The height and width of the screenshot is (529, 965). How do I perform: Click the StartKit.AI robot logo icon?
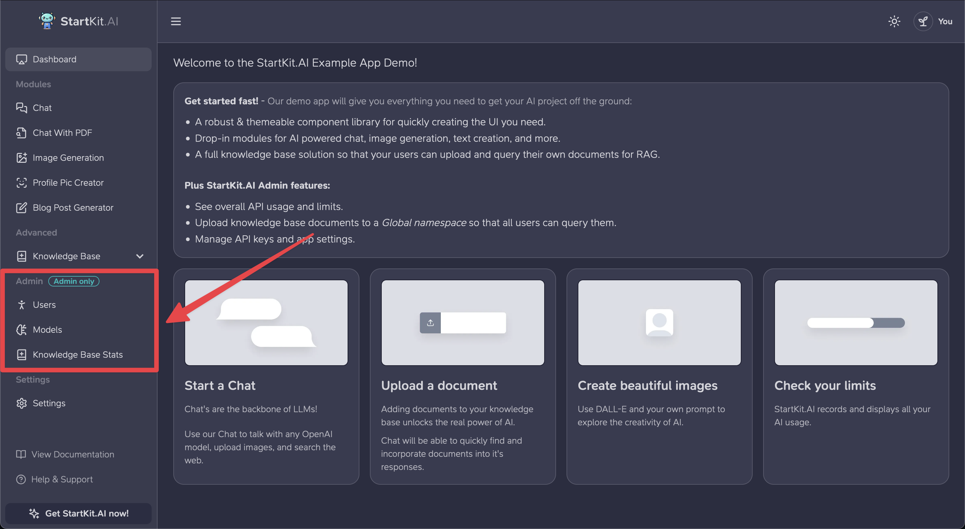pos(47,21)
